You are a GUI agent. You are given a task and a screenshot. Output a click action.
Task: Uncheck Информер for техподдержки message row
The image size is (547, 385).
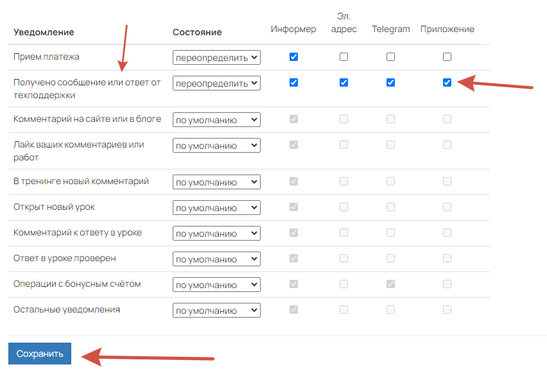[293, 82]
